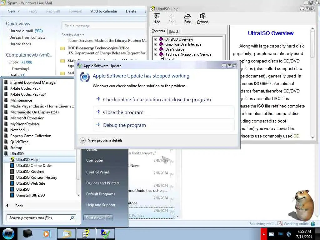The width and height of the screenshot is (320, 240).
Task: Select Unread e-mail quick view
Action: click(26, 31)
